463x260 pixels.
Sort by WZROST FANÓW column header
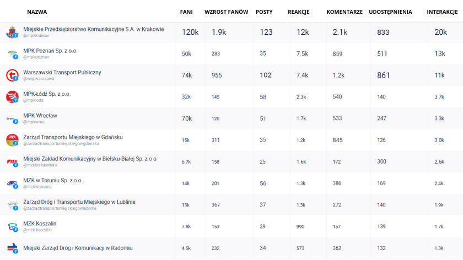click(x=226, y=12)
